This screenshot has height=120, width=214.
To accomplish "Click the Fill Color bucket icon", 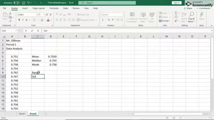I will (x=42, y=20).
